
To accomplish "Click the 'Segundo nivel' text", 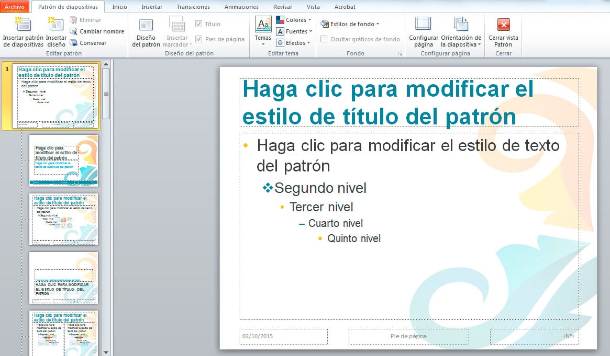I will click(320, 188).
